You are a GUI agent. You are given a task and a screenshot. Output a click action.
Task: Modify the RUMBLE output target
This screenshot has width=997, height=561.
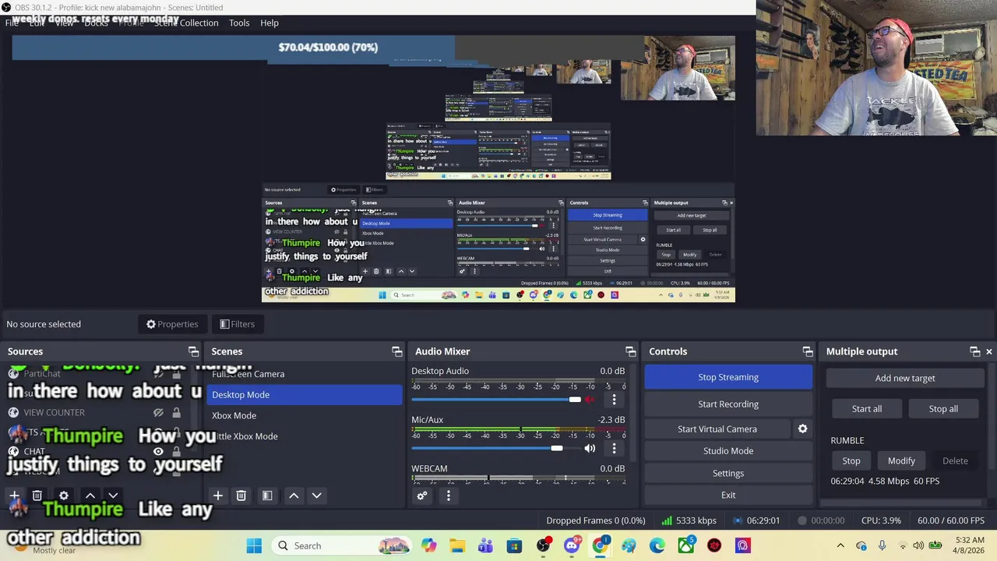pyautogui.click(x=901, y=460)
